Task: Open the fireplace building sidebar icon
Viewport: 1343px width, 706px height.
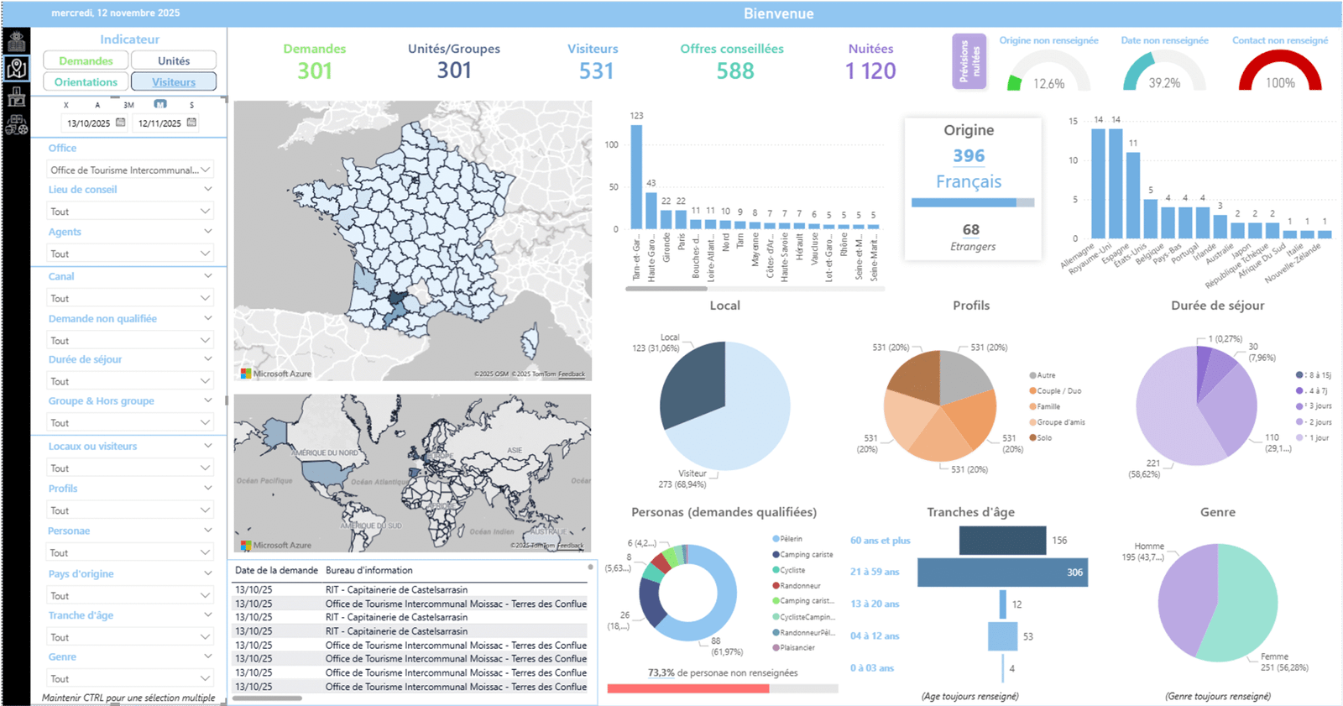Action: point(16,97)
